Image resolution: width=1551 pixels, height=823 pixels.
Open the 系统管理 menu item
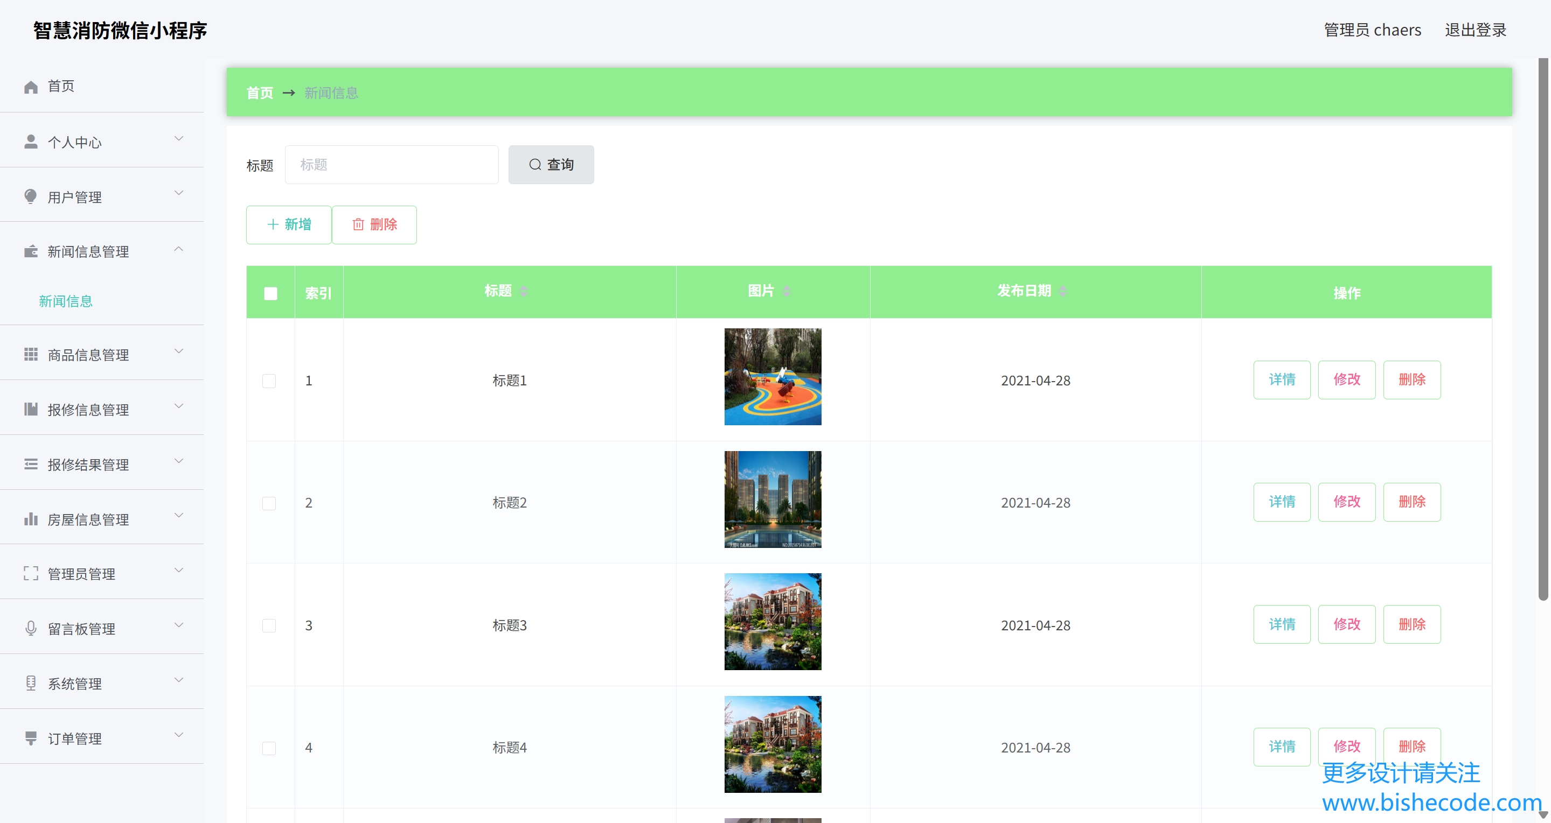click(75, 684)
